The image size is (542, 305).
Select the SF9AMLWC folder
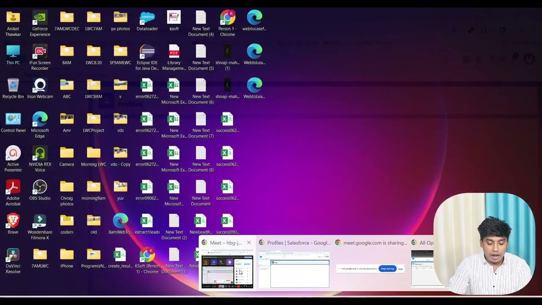pyautogui.click(x=120, y=55)
